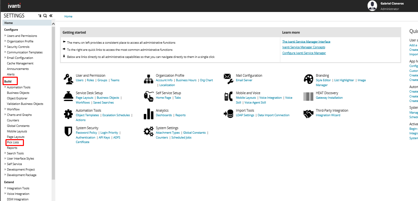
Task: Collapse the Settings sidebar with double chevron
Action: [51, 16]
